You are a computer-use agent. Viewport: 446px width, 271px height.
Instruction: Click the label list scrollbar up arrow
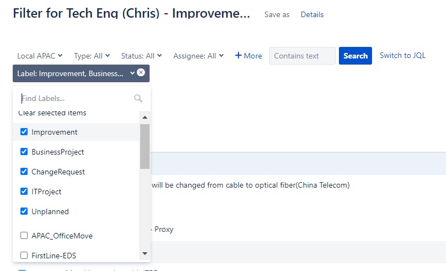145,117
